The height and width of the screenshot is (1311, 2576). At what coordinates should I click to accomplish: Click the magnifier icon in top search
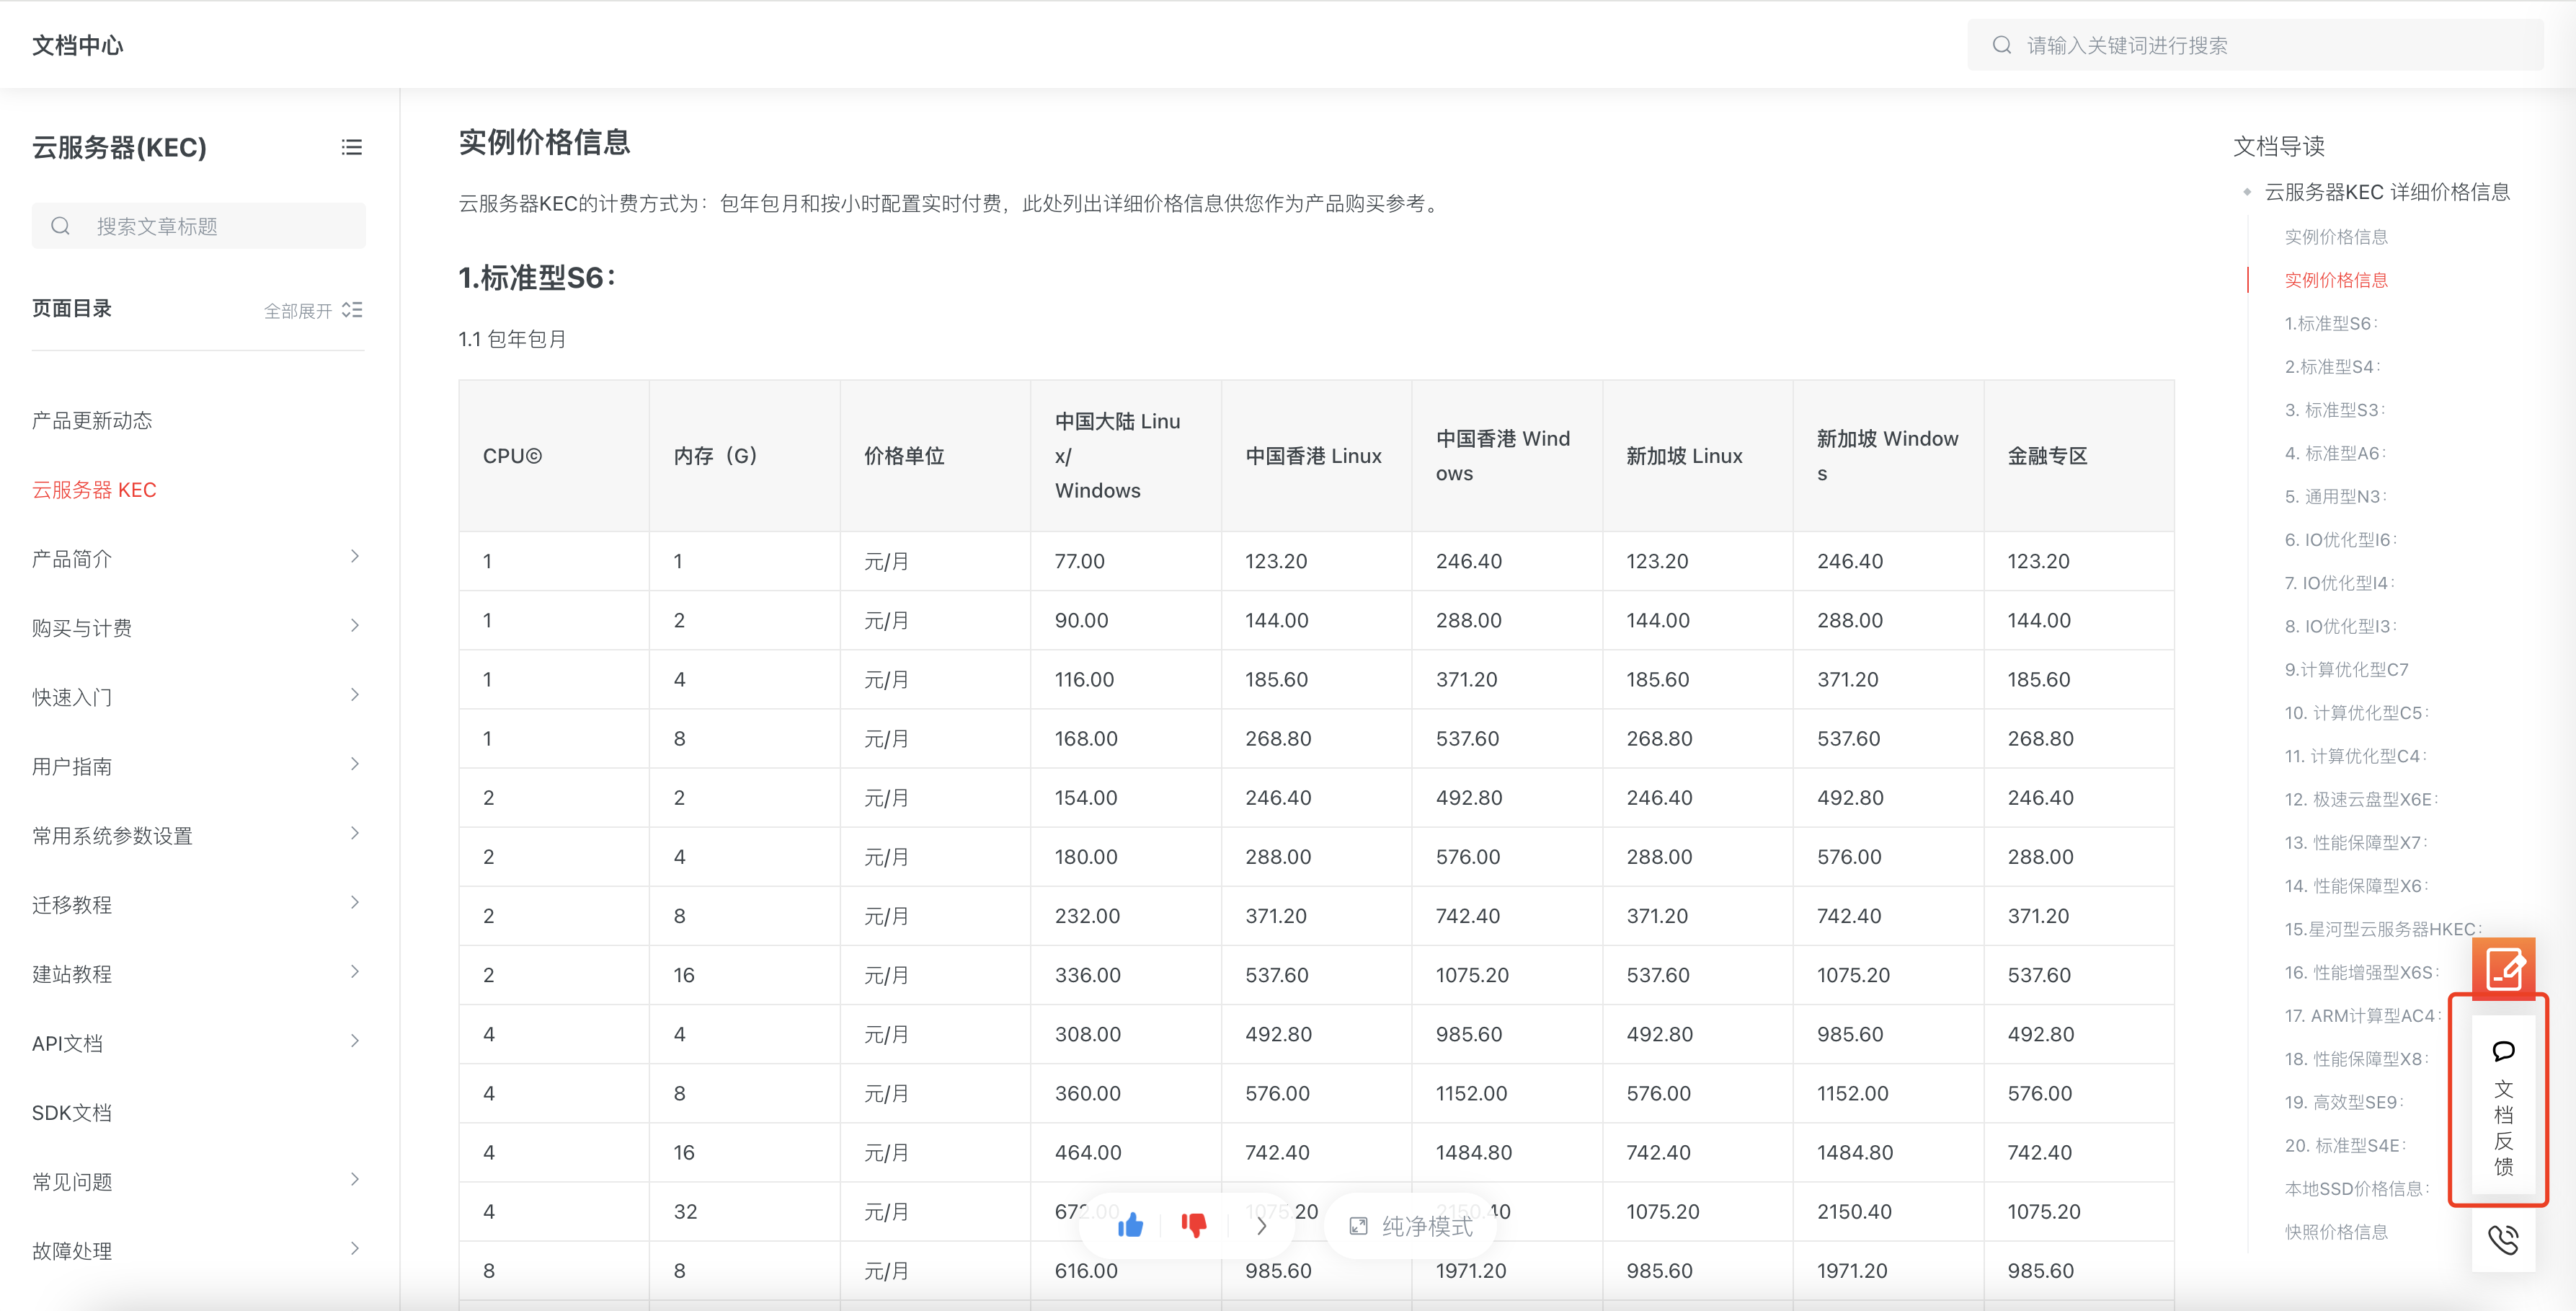pyautogui.click(x=2001, y=45)
